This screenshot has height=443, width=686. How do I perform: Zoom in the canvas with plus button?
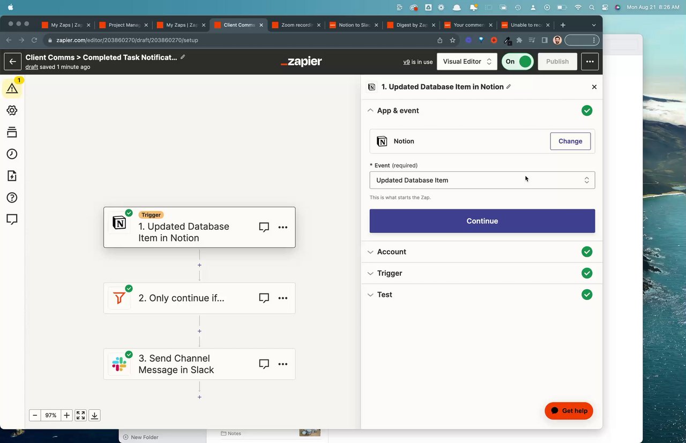(x=66, y=415)
